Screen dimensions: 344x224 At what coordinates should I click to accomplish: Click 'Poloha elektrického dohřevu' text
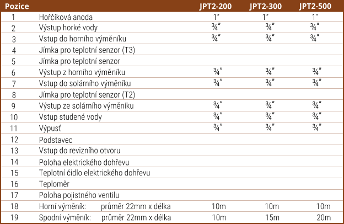[x=84, y=163]
